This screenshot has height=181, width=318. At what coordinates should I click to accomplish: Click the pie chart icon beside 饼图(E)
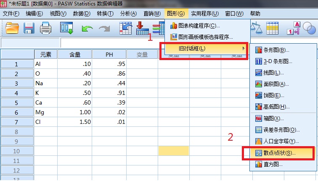pos(259,95)
